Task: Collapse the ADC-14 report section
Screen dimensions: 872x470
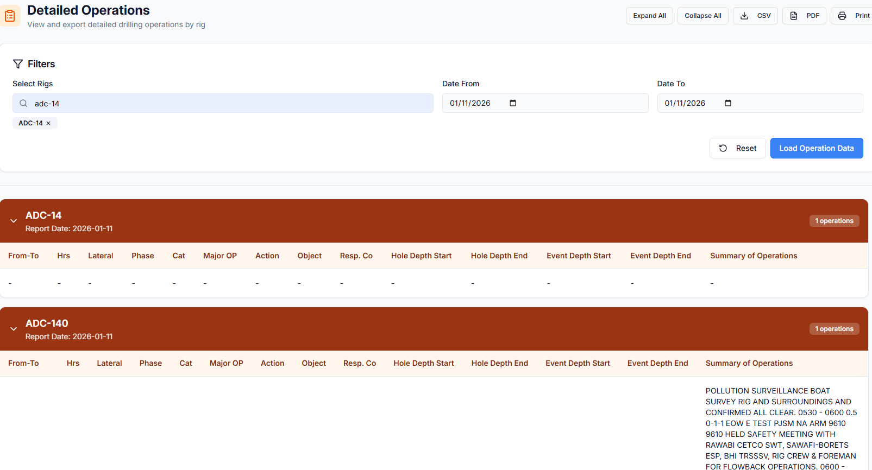Action: (14, 221)
